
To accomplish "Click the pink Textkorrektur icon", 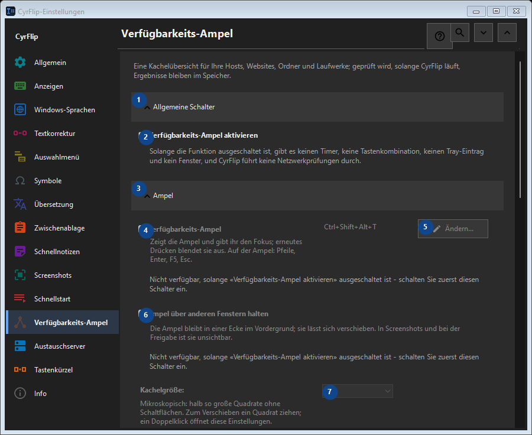I will [x=20, y=134].
